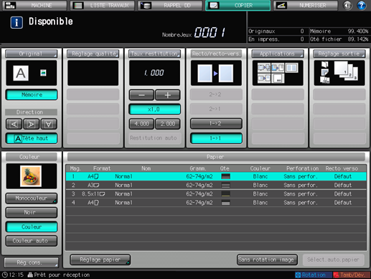Click the small image type icon in Original
The width and height of the screenshot is (371, 279).
43,73
